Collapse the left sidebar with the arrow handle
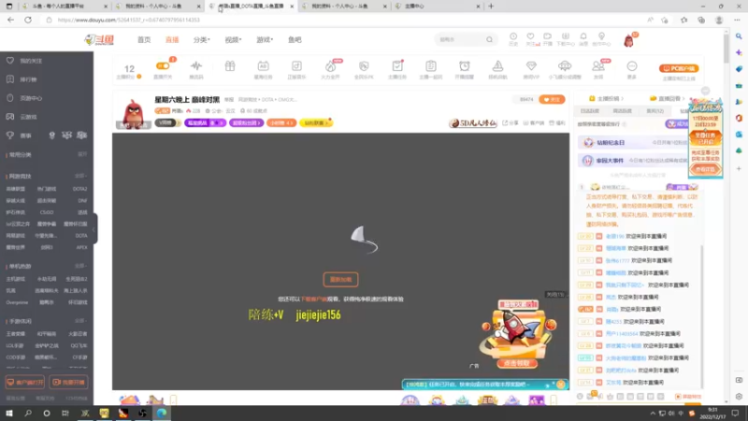Image resolution: width=748 pixels, height=421 pixels. pyautogui.click(x=94, y=228)
